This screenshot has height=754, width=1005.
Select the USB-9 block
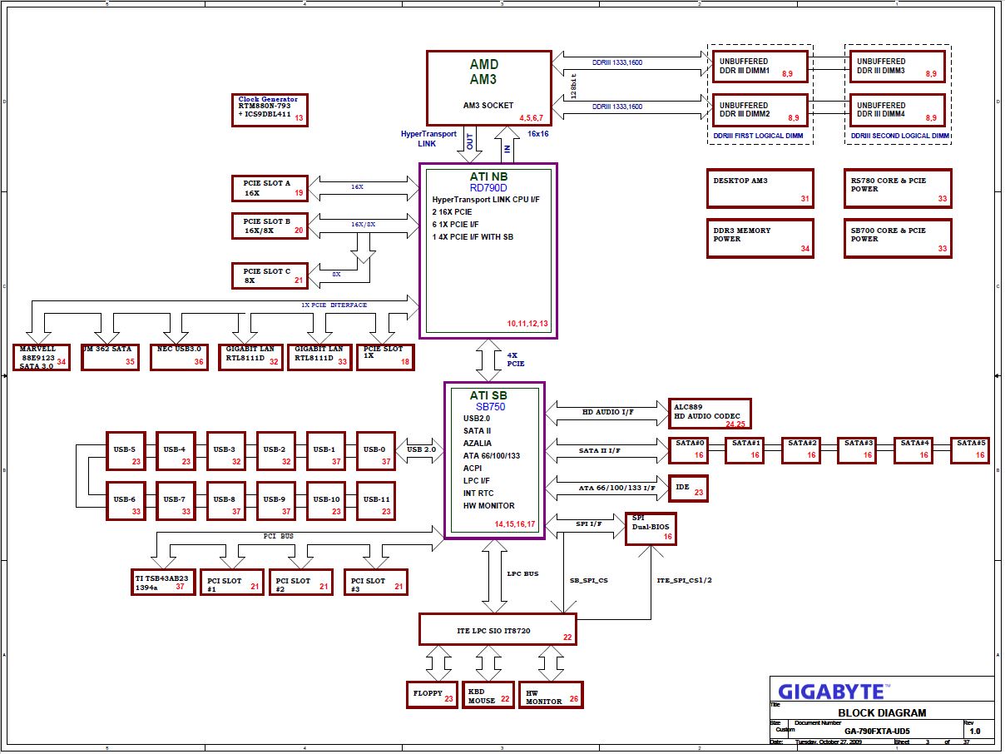(x=276, y=501)
